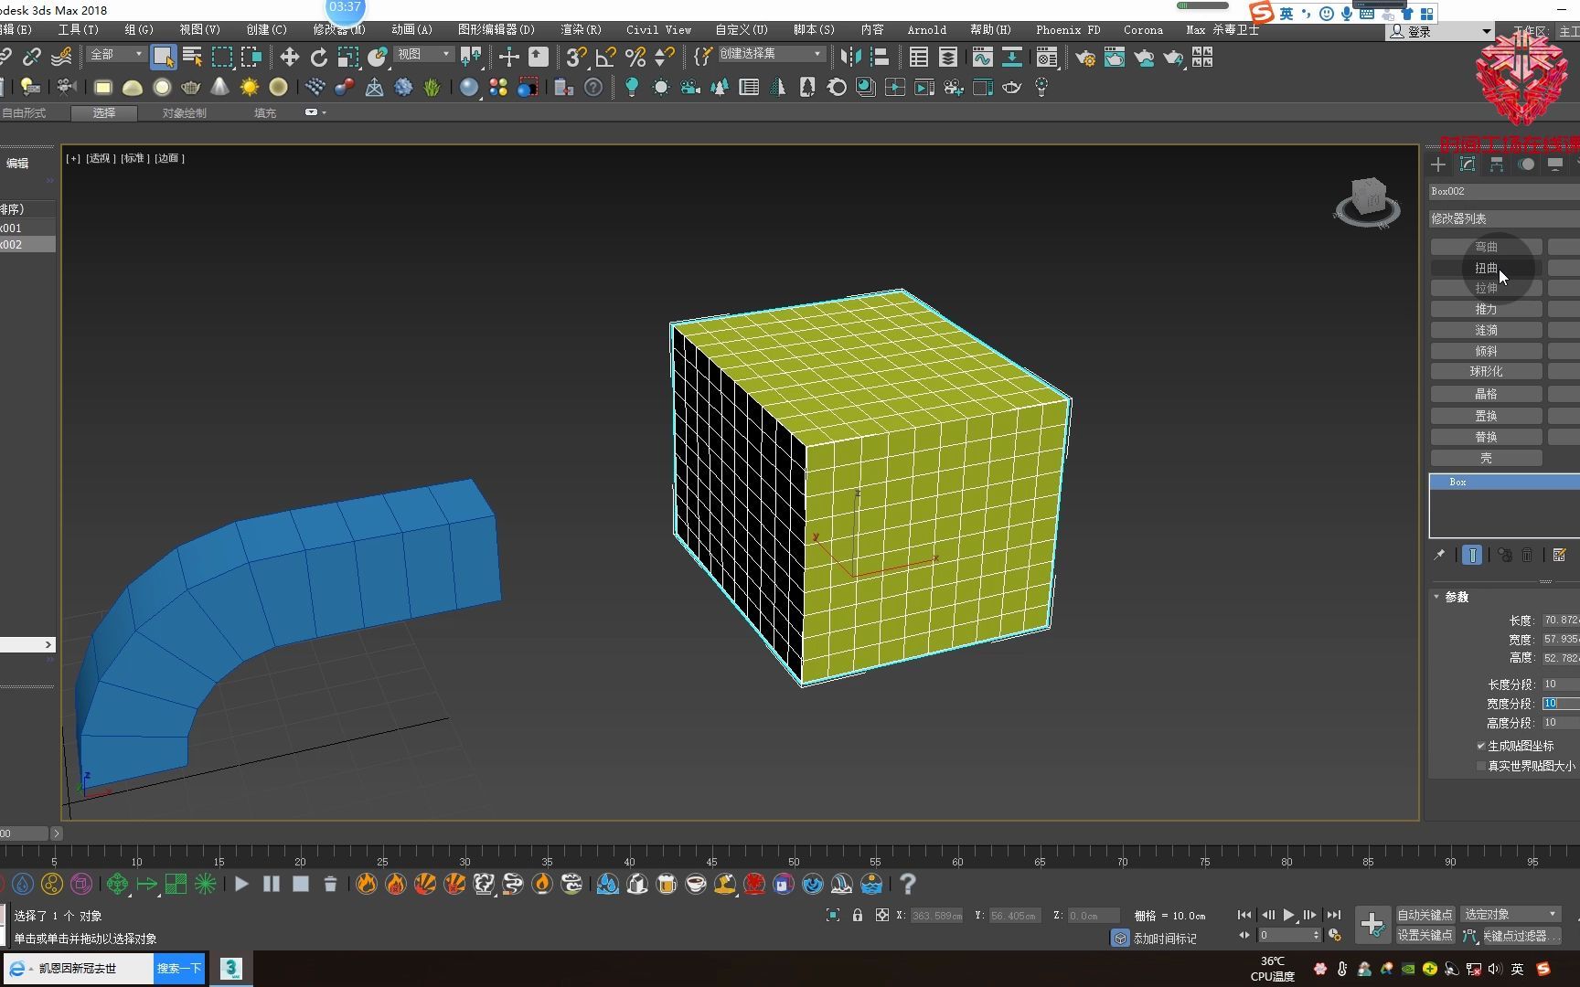Activate the Rotate tool in toolbar
Viewport: 1580px width, 987px height.
pyautogui.click(x=318, y=58)
